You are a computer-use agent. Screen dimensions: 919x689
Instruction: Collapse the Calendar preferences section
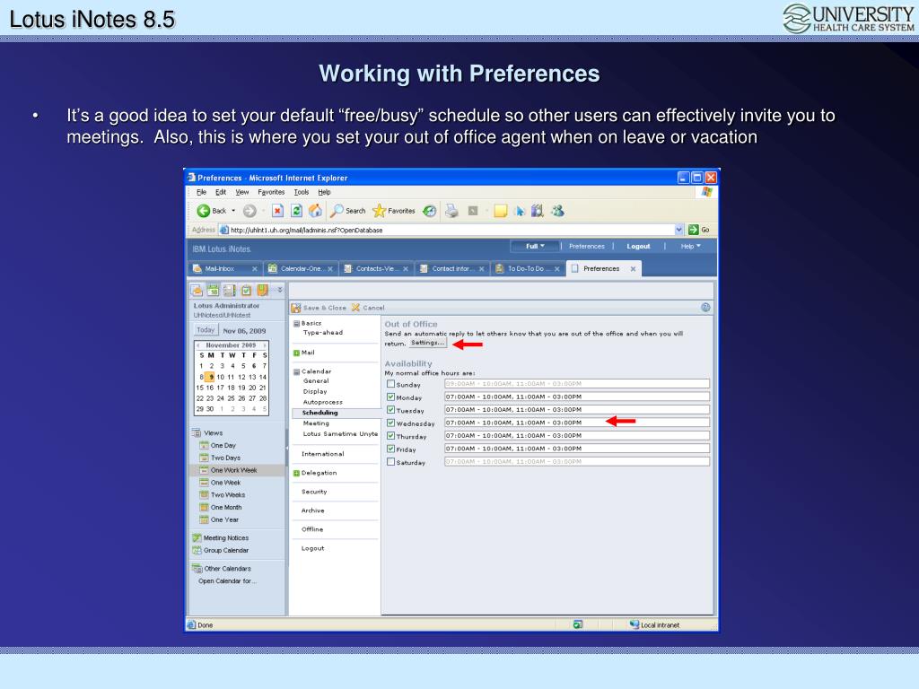pos(296,371)
